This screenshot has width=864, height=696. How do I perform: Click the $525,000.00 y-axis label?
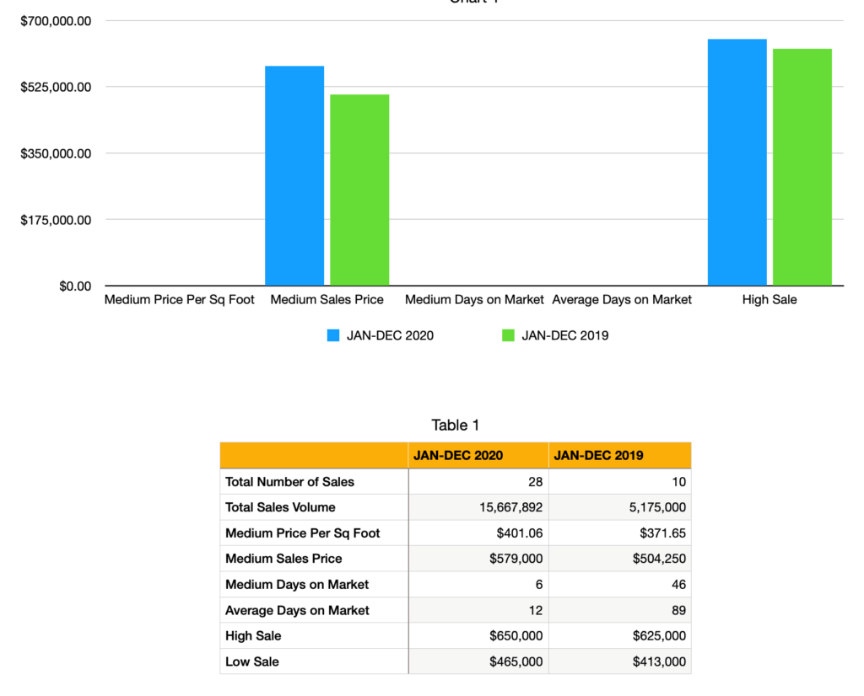click(56, 87)
